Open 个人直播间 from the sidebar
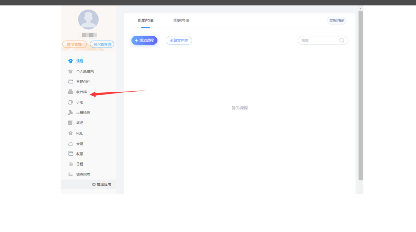Image resolution: width=416 pixels, height=232 pixels. 84,71
